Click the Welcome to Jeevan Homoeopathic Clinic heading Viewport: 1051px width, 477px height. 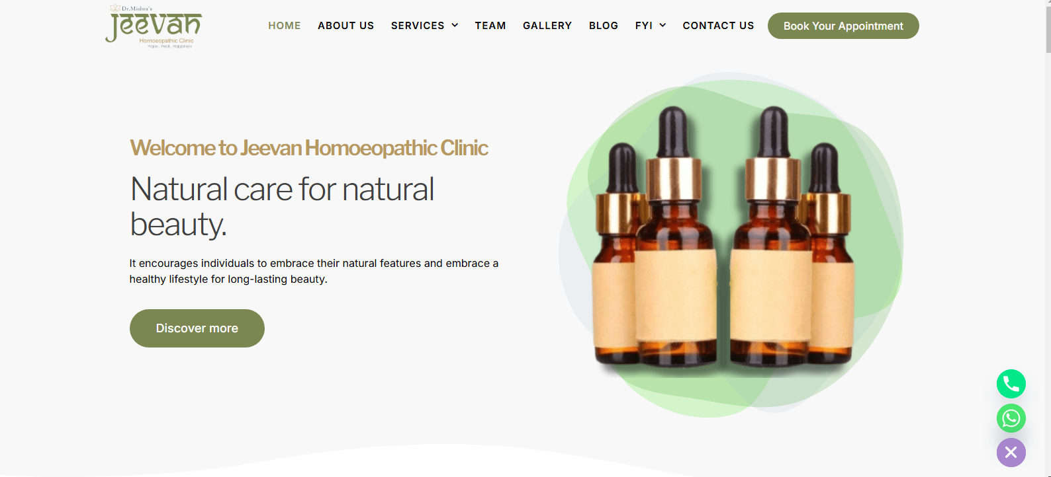(x=309, y=148)
